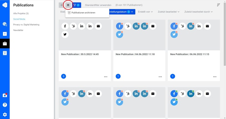This screenshot has height=119, width=226.
Task: Click Facebook icon in 04.06.2022 11:18 card
Action: tap(119, 26)
